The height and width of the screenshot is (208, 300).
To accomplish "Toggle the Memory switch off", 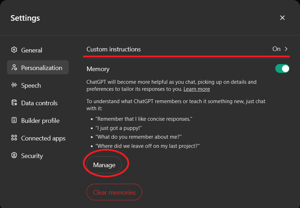I will click(x=282, y=69).
